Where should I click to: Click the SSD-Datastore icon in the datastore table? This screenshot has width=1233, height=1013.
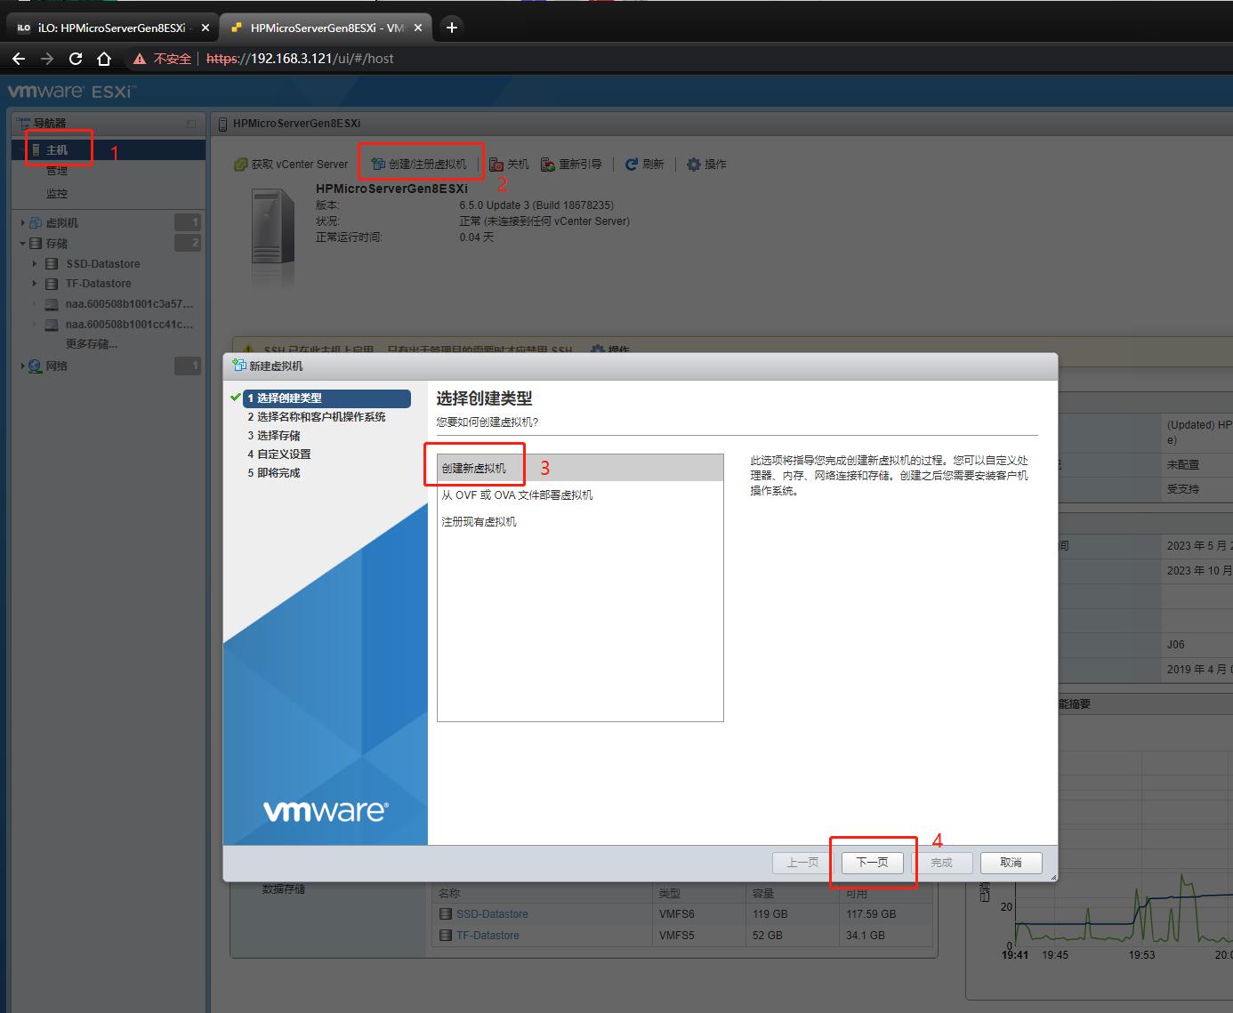pos(446,914)
